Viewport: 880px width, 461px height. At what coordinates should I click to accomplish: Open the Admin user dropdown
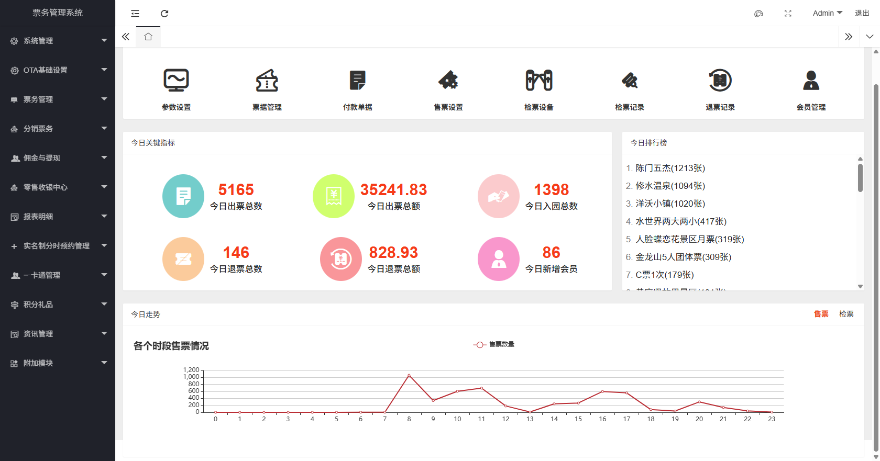click(x=827, y=13)
